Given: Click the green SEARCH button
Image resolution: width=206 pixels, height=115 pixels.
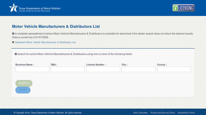Looking at the screenshot, I should pos(24,83).
